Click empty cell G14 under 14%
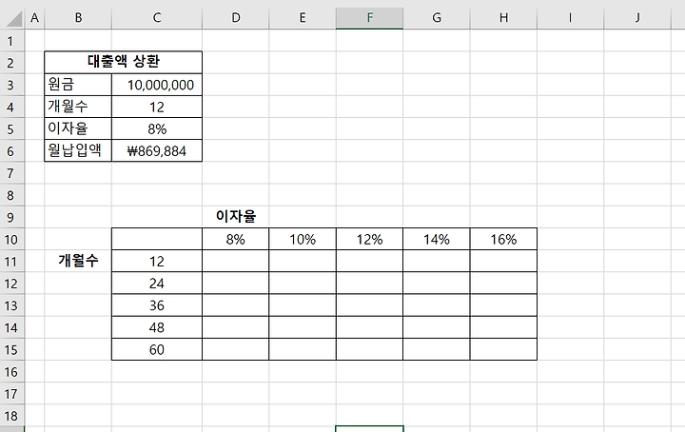The image size is (685, 432). pos(437,327)
